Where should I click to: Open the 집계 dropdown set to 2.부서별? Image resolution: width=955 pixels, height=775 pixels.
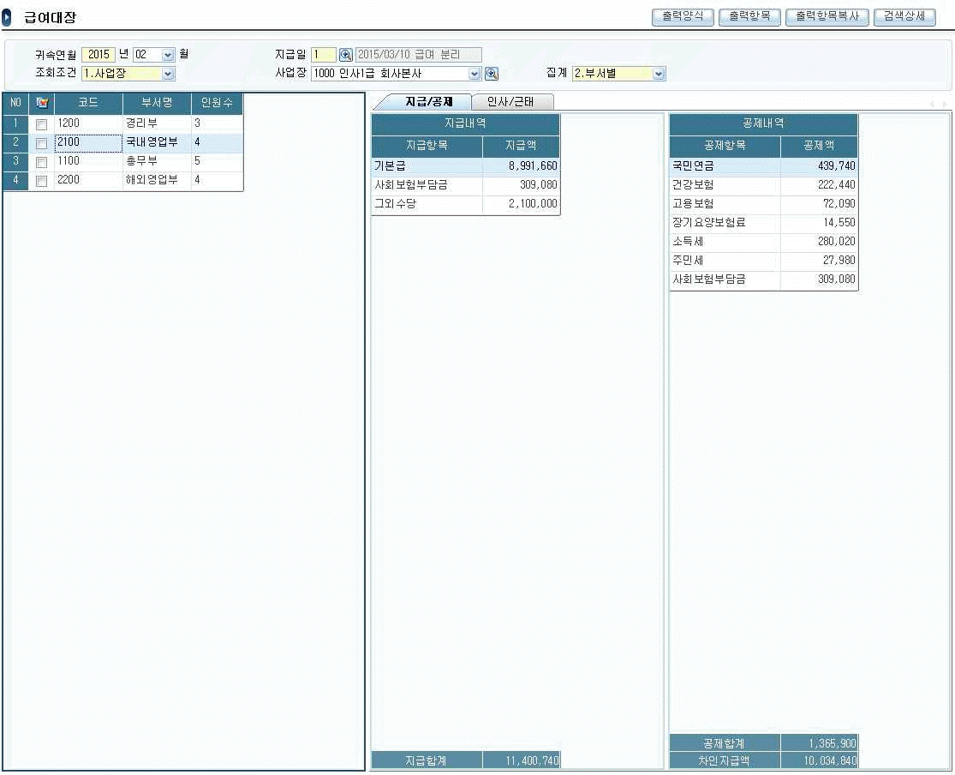(x=658, y=74)
